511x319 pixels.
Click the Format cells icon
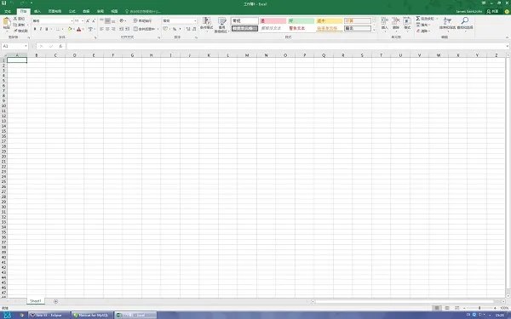407,21
